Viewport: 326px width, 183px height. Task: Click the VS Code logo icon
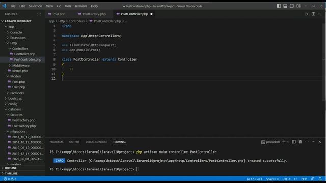pyautogui.click(x=4, y=6)
